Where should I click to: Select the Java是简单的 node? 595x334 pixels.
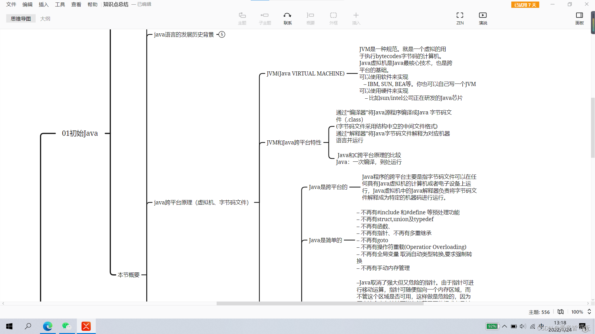(325, 240)
